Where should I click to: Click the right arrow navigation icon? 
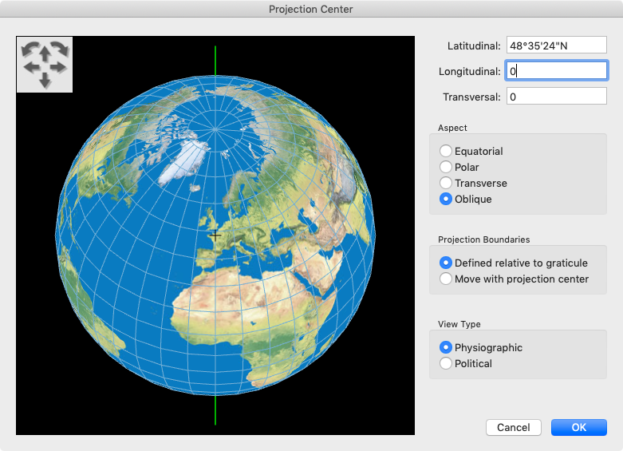click(x=57, y=67)
